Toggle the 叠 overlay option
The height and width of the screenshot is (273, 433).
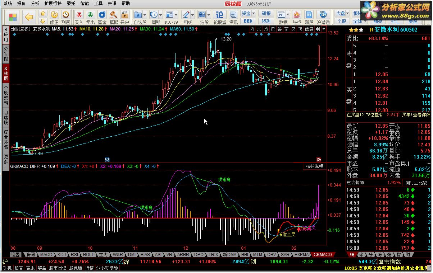(x=279, y=29)
